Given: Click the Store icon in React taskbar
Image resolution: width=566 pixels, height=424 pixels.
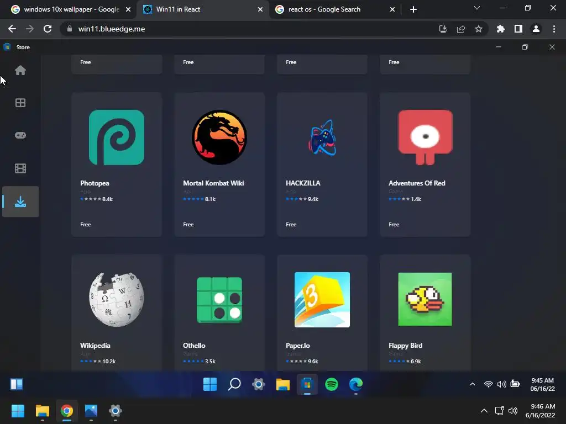Looking at the screenshot, I should click(x=307, y=384).
